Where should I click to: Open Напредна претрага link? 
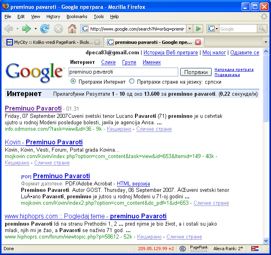click(234, 70)
